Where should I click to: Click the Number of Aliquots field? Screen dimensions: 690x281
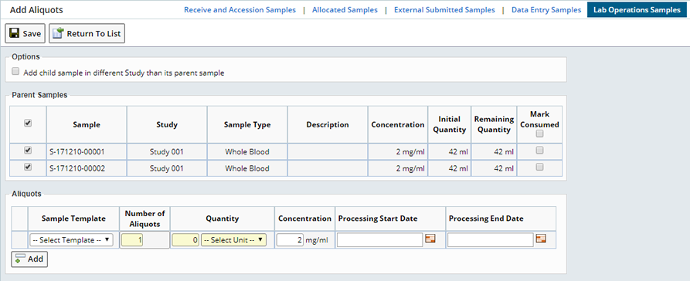[132, 241]
